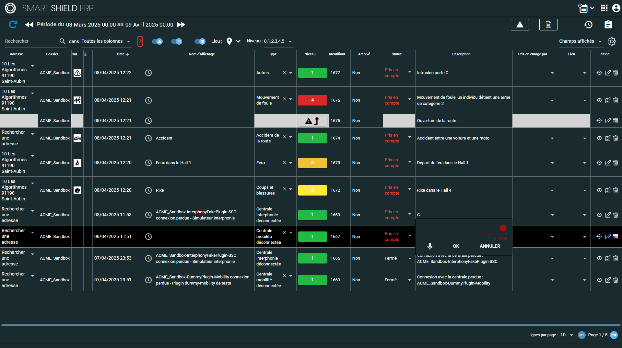Click the microphone icon in description popup
This screenshot has height=348, width=622.
[430, 246]
